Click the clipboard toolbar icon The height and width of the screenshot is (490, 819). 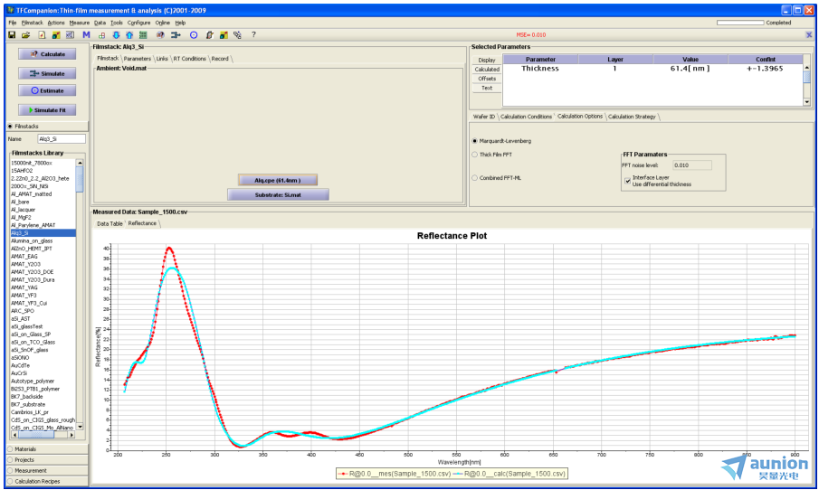[209, 35]
